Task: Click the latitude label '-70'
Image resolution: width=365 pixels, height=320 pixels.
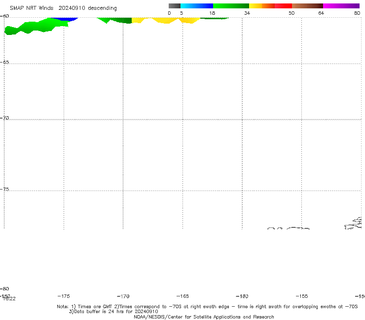Action: coord(4,118)
